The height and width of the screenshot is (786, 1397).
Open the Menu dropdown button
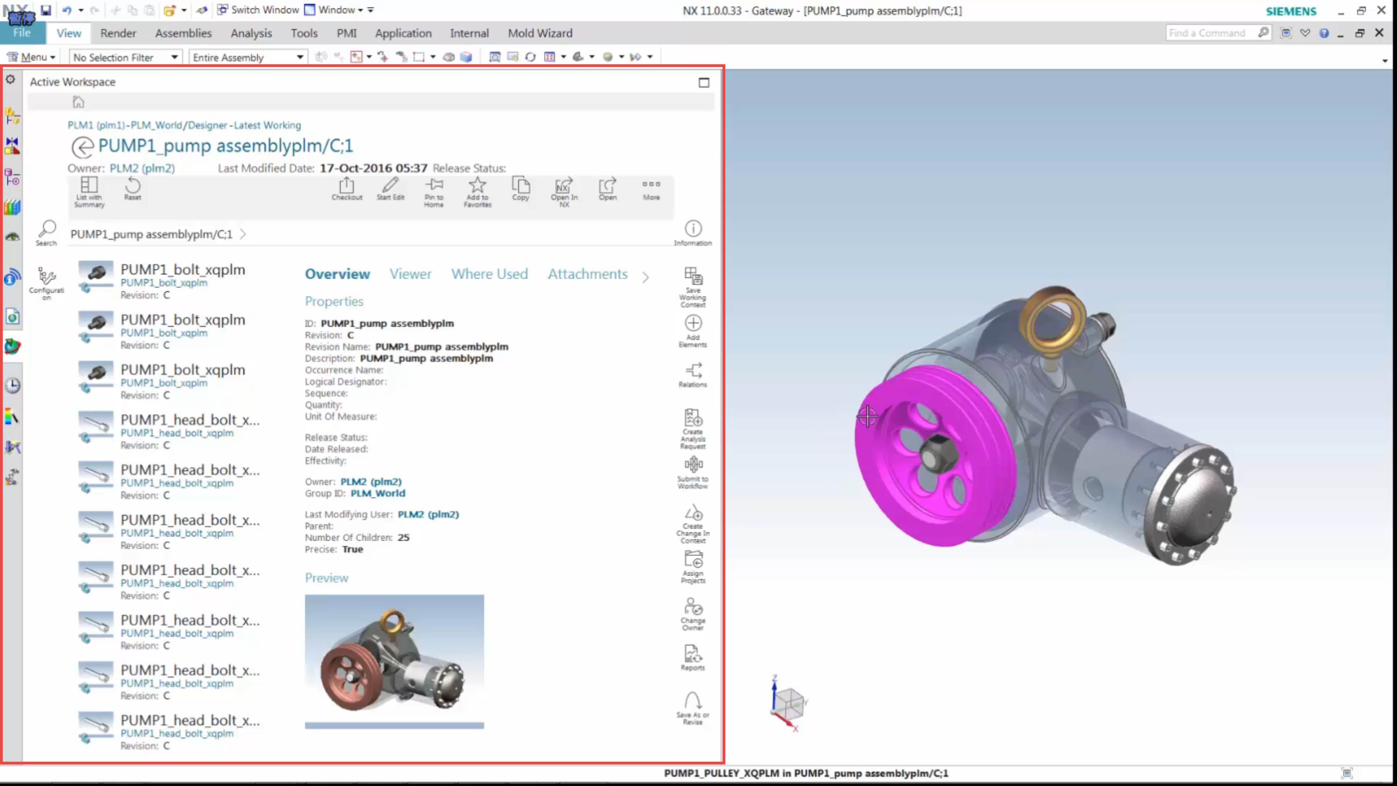[x=31, y=57]
